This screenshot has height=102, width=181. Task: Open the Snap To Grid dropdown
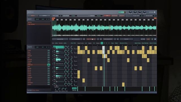(x=86, y=43)
